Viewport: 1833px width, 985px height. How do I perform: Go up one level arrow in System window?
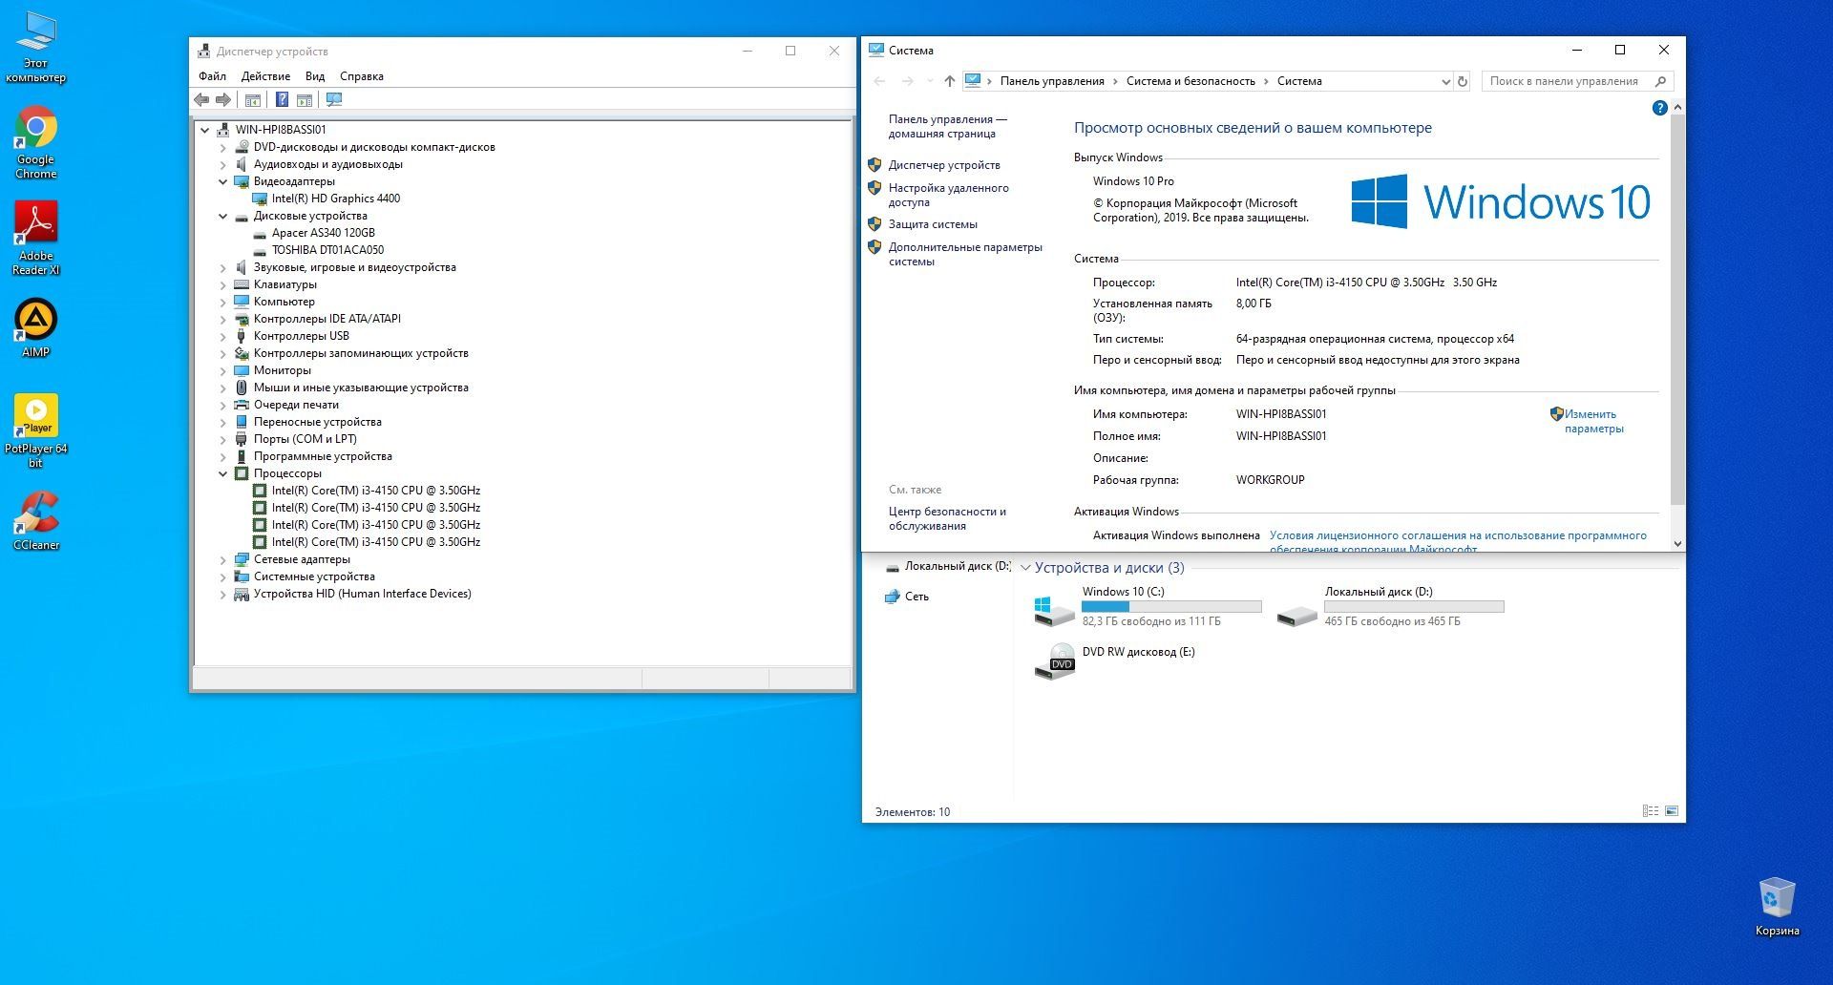949,81
